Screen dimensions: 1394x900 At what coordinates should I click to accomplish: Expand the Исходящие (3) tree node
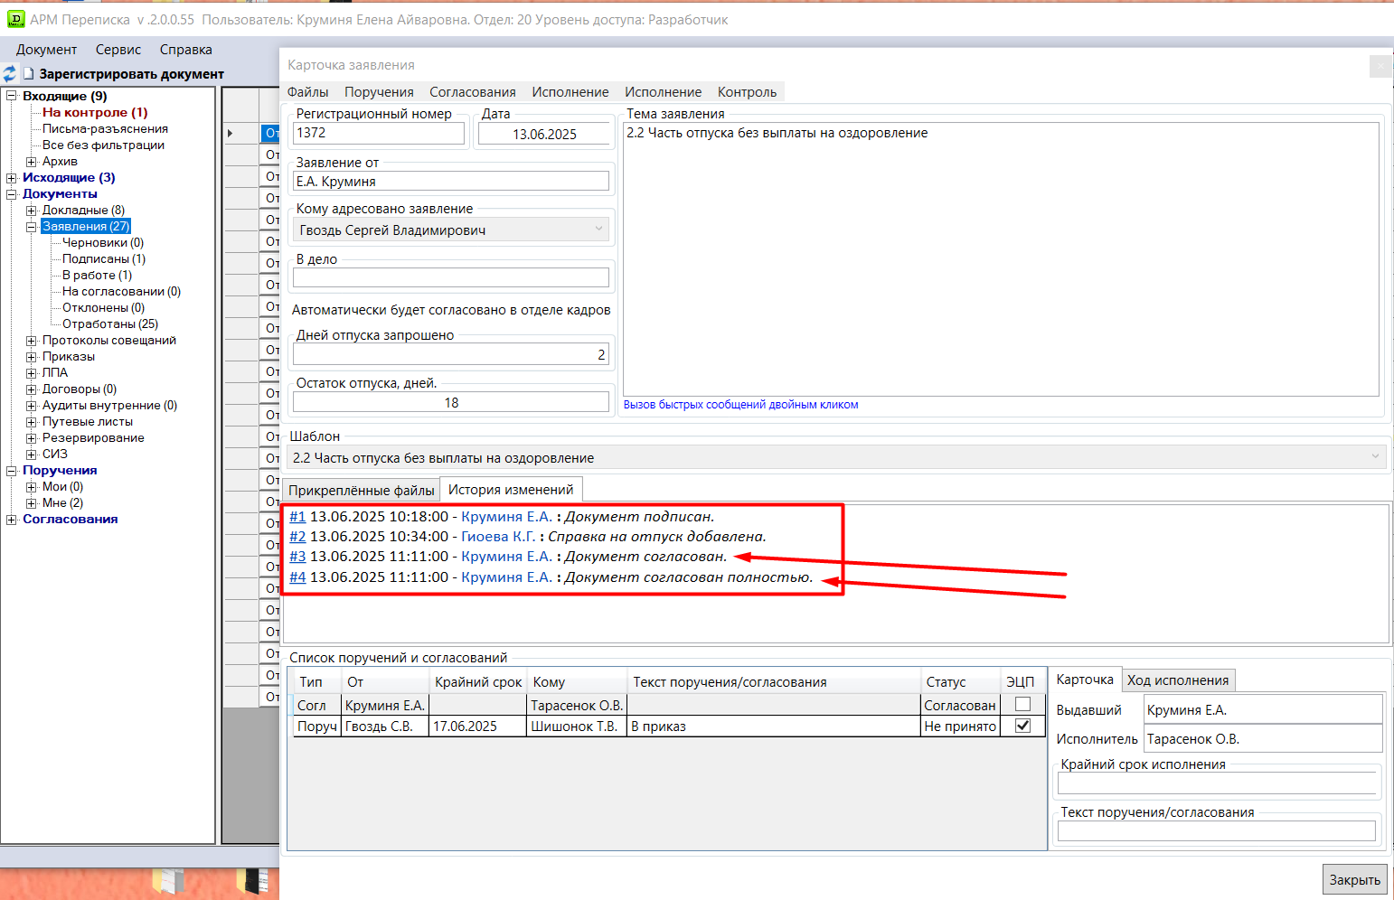click(12, 178)
